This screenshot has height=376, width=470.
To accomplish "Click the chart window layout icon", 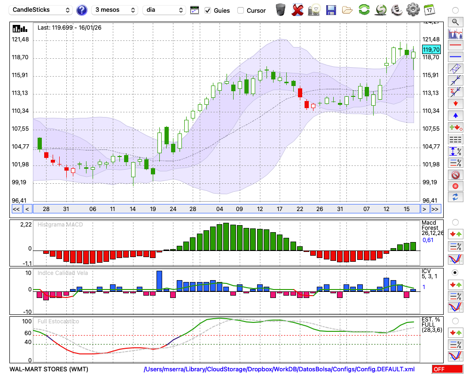I will click(x=195, y=10).
